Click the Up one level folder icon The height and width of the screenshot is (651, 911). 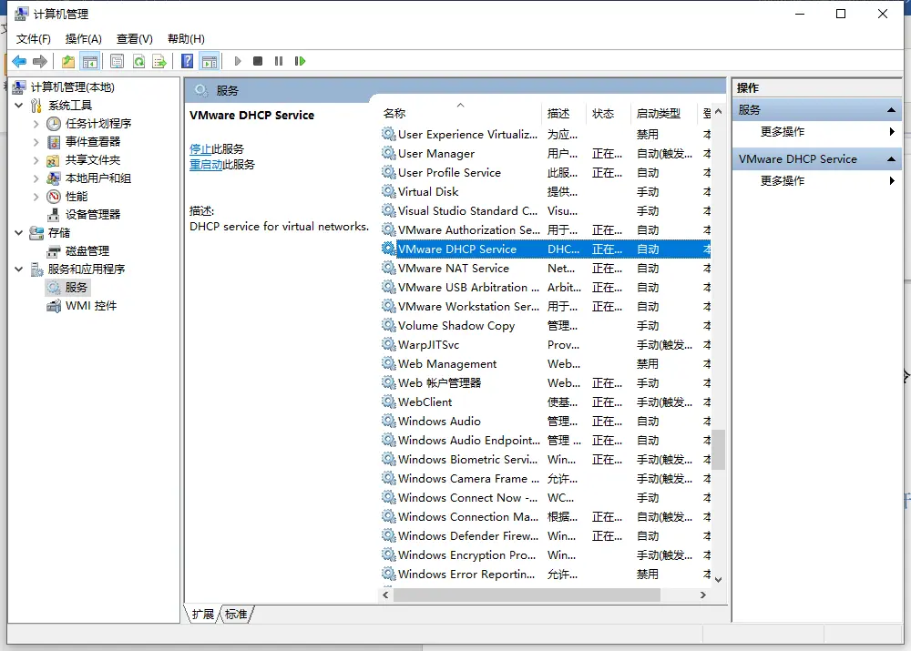coord(68,61)
